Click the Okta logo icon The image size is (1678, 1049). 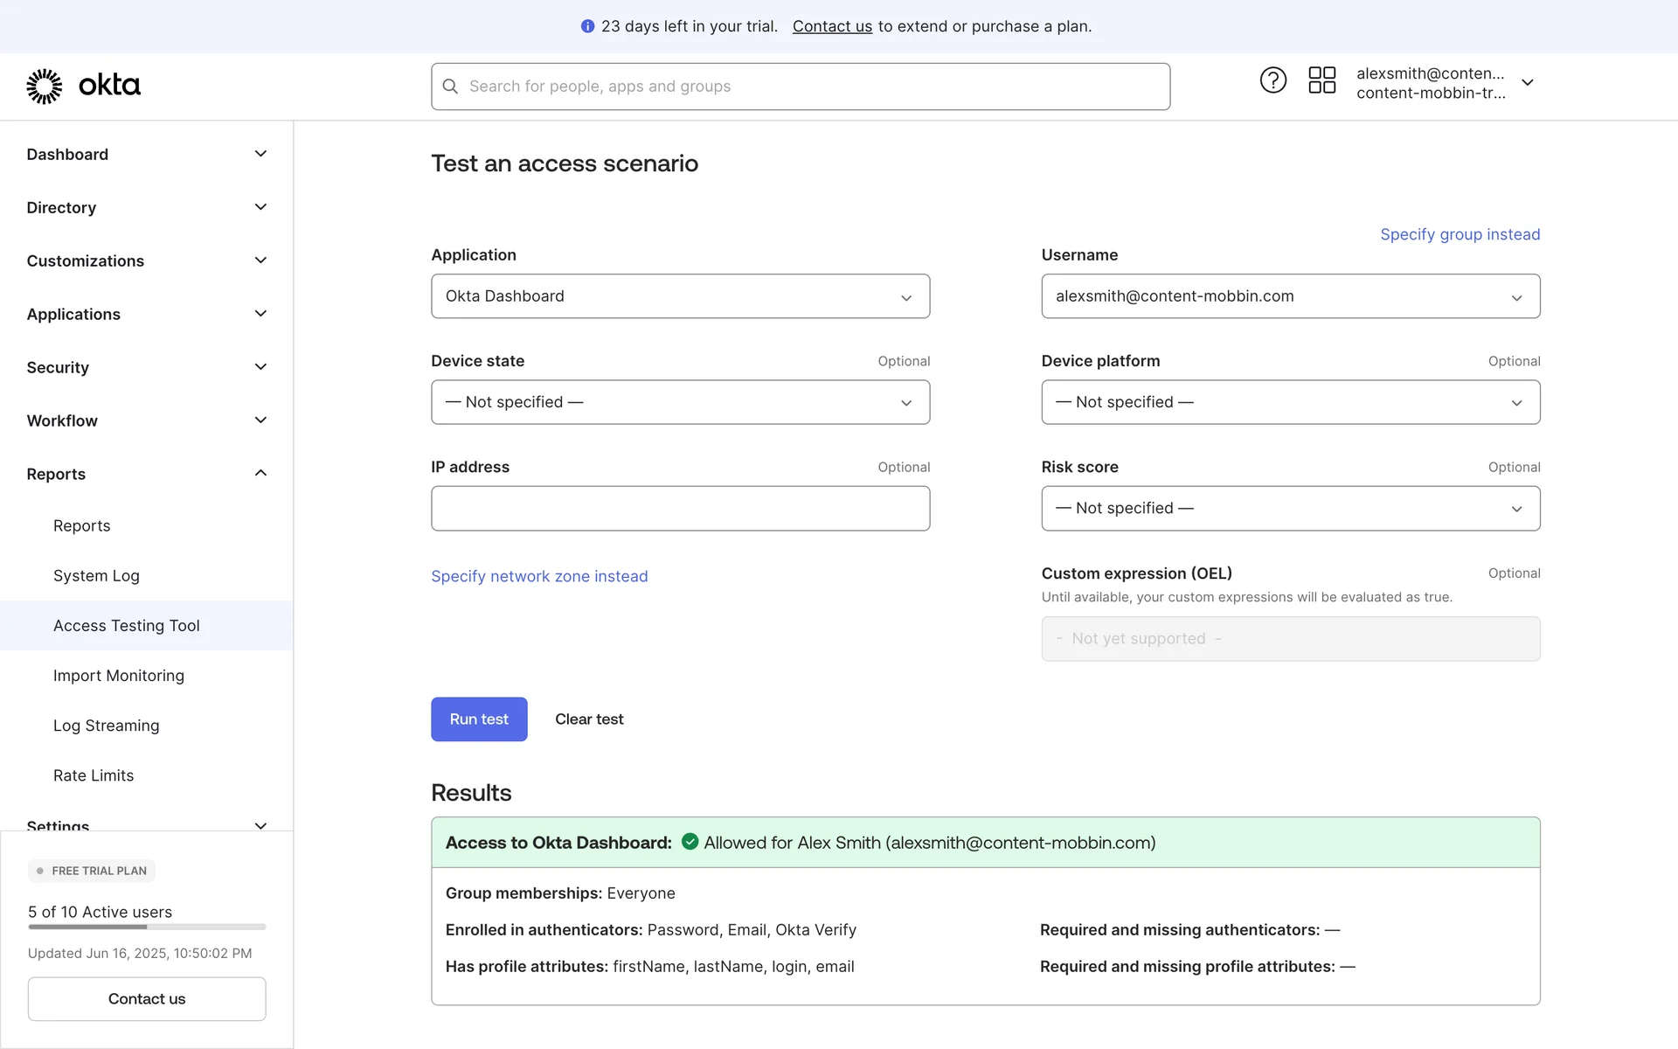(45, 86)
